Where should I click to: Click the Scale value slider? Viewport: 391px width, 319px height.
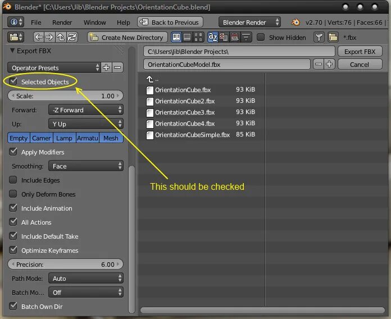65,95
